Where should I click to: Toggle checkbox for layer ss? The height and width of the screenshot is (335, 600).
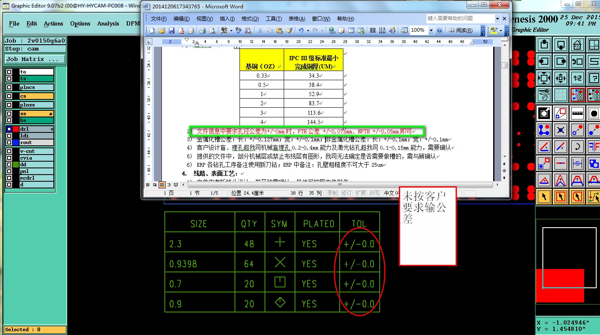click(x=9, y=114)
